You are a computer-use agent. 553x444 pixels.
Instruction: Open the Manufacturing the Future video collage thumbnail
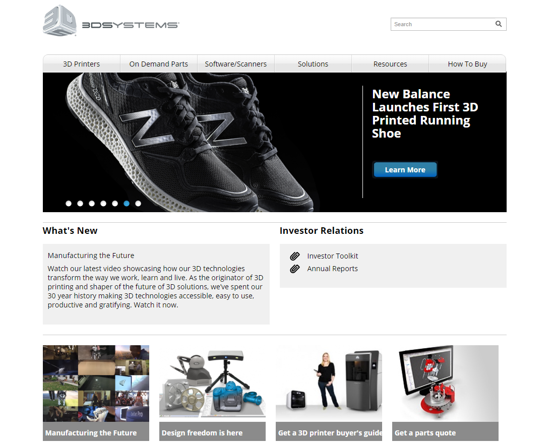point(96,384)
